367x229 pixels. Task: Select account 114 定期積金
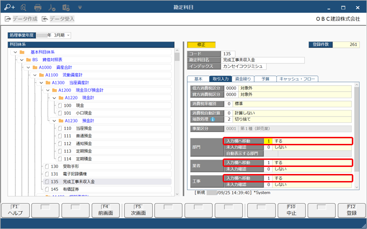pos(114,159)
